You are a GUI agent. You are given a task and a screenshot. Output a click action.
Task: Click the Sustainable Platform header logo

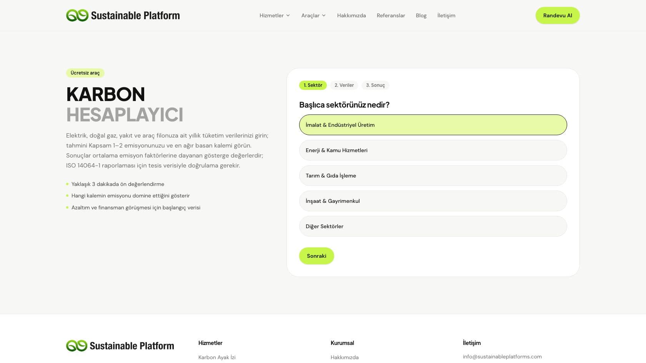(123, 15)
